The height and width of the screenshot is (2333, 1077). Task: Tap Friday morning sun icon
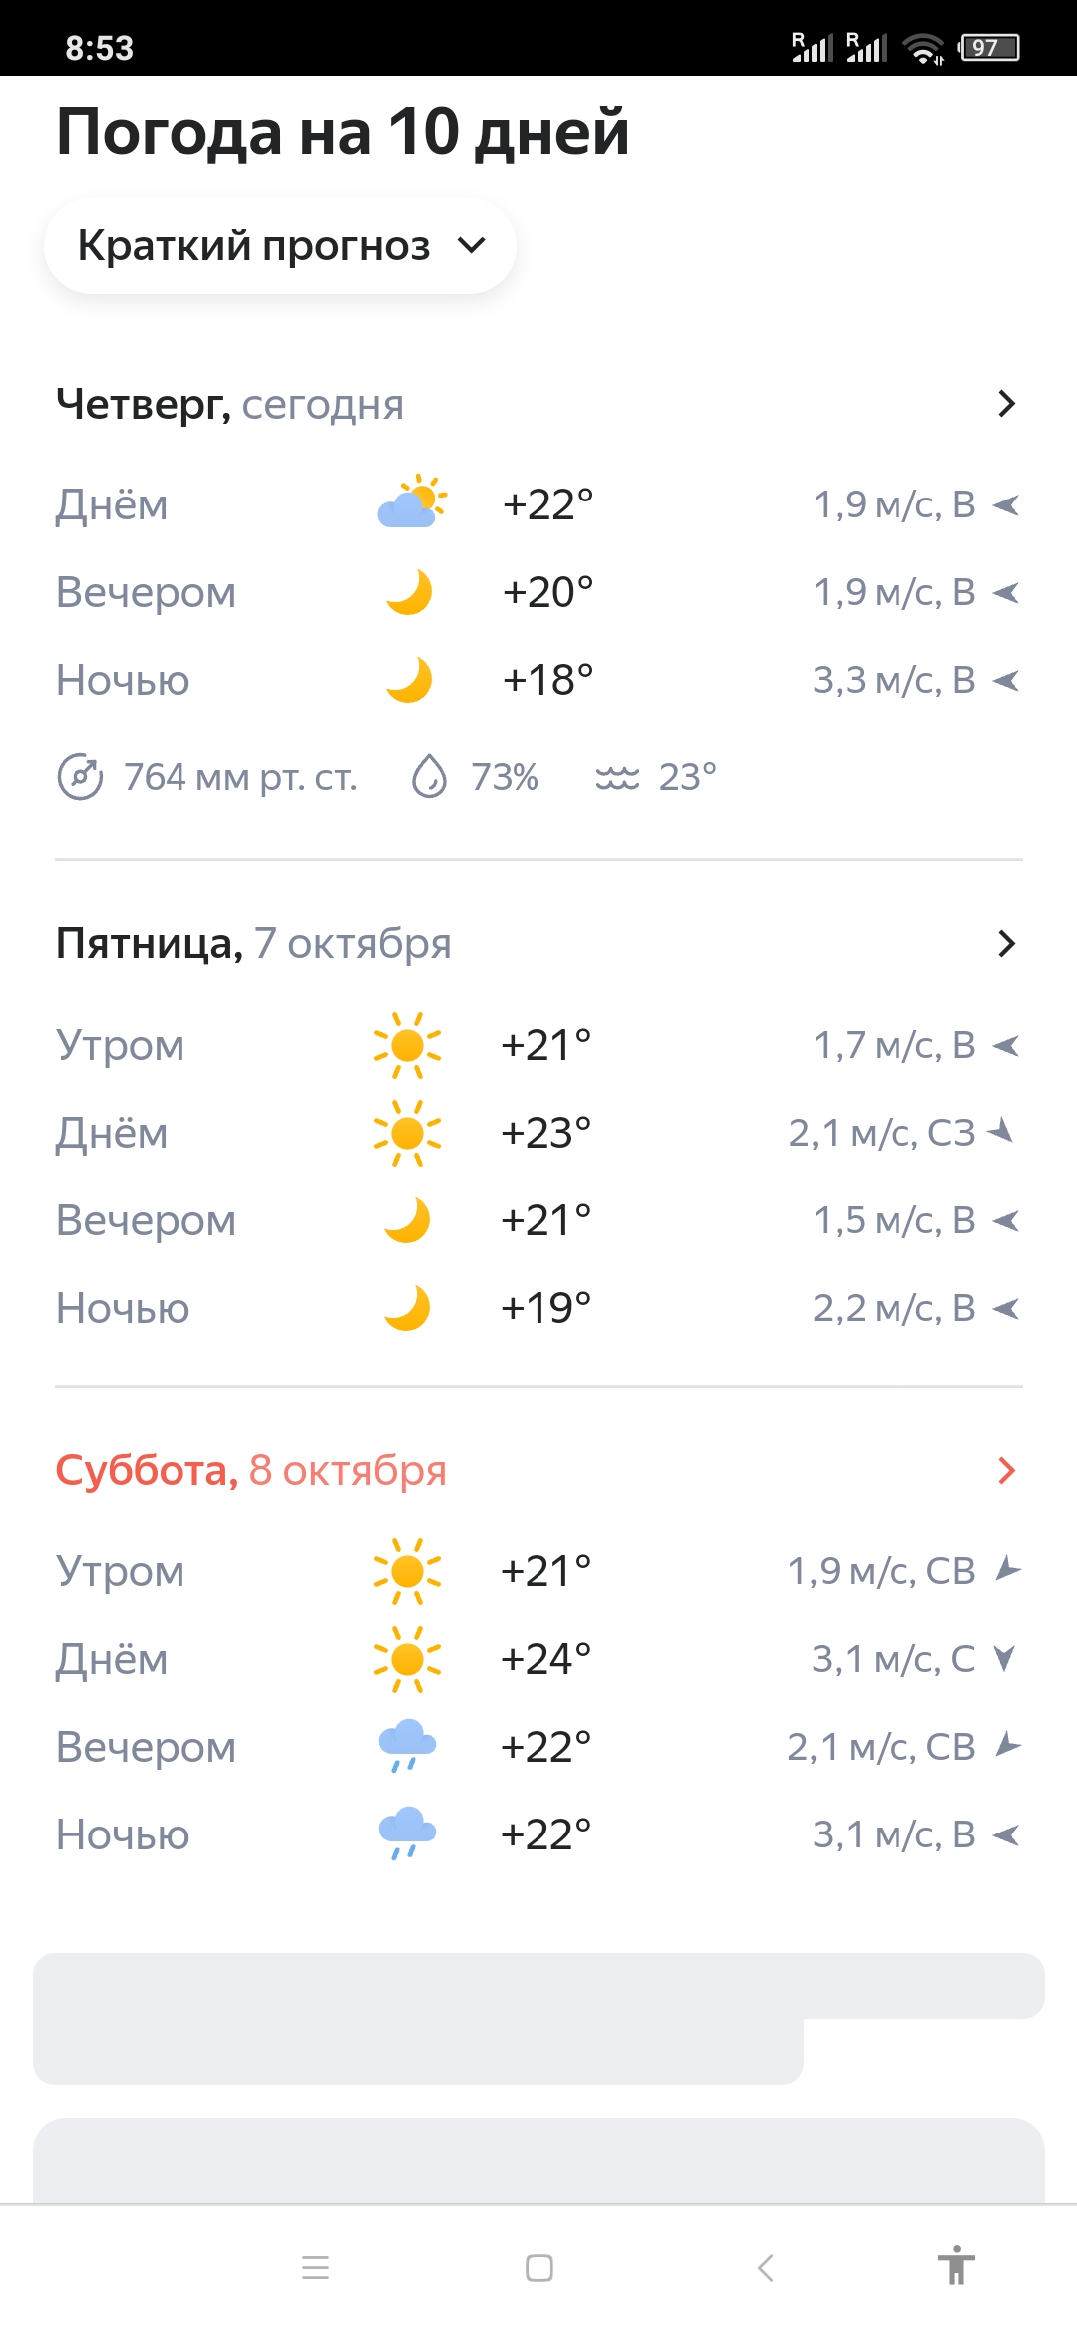point(407,1045)
